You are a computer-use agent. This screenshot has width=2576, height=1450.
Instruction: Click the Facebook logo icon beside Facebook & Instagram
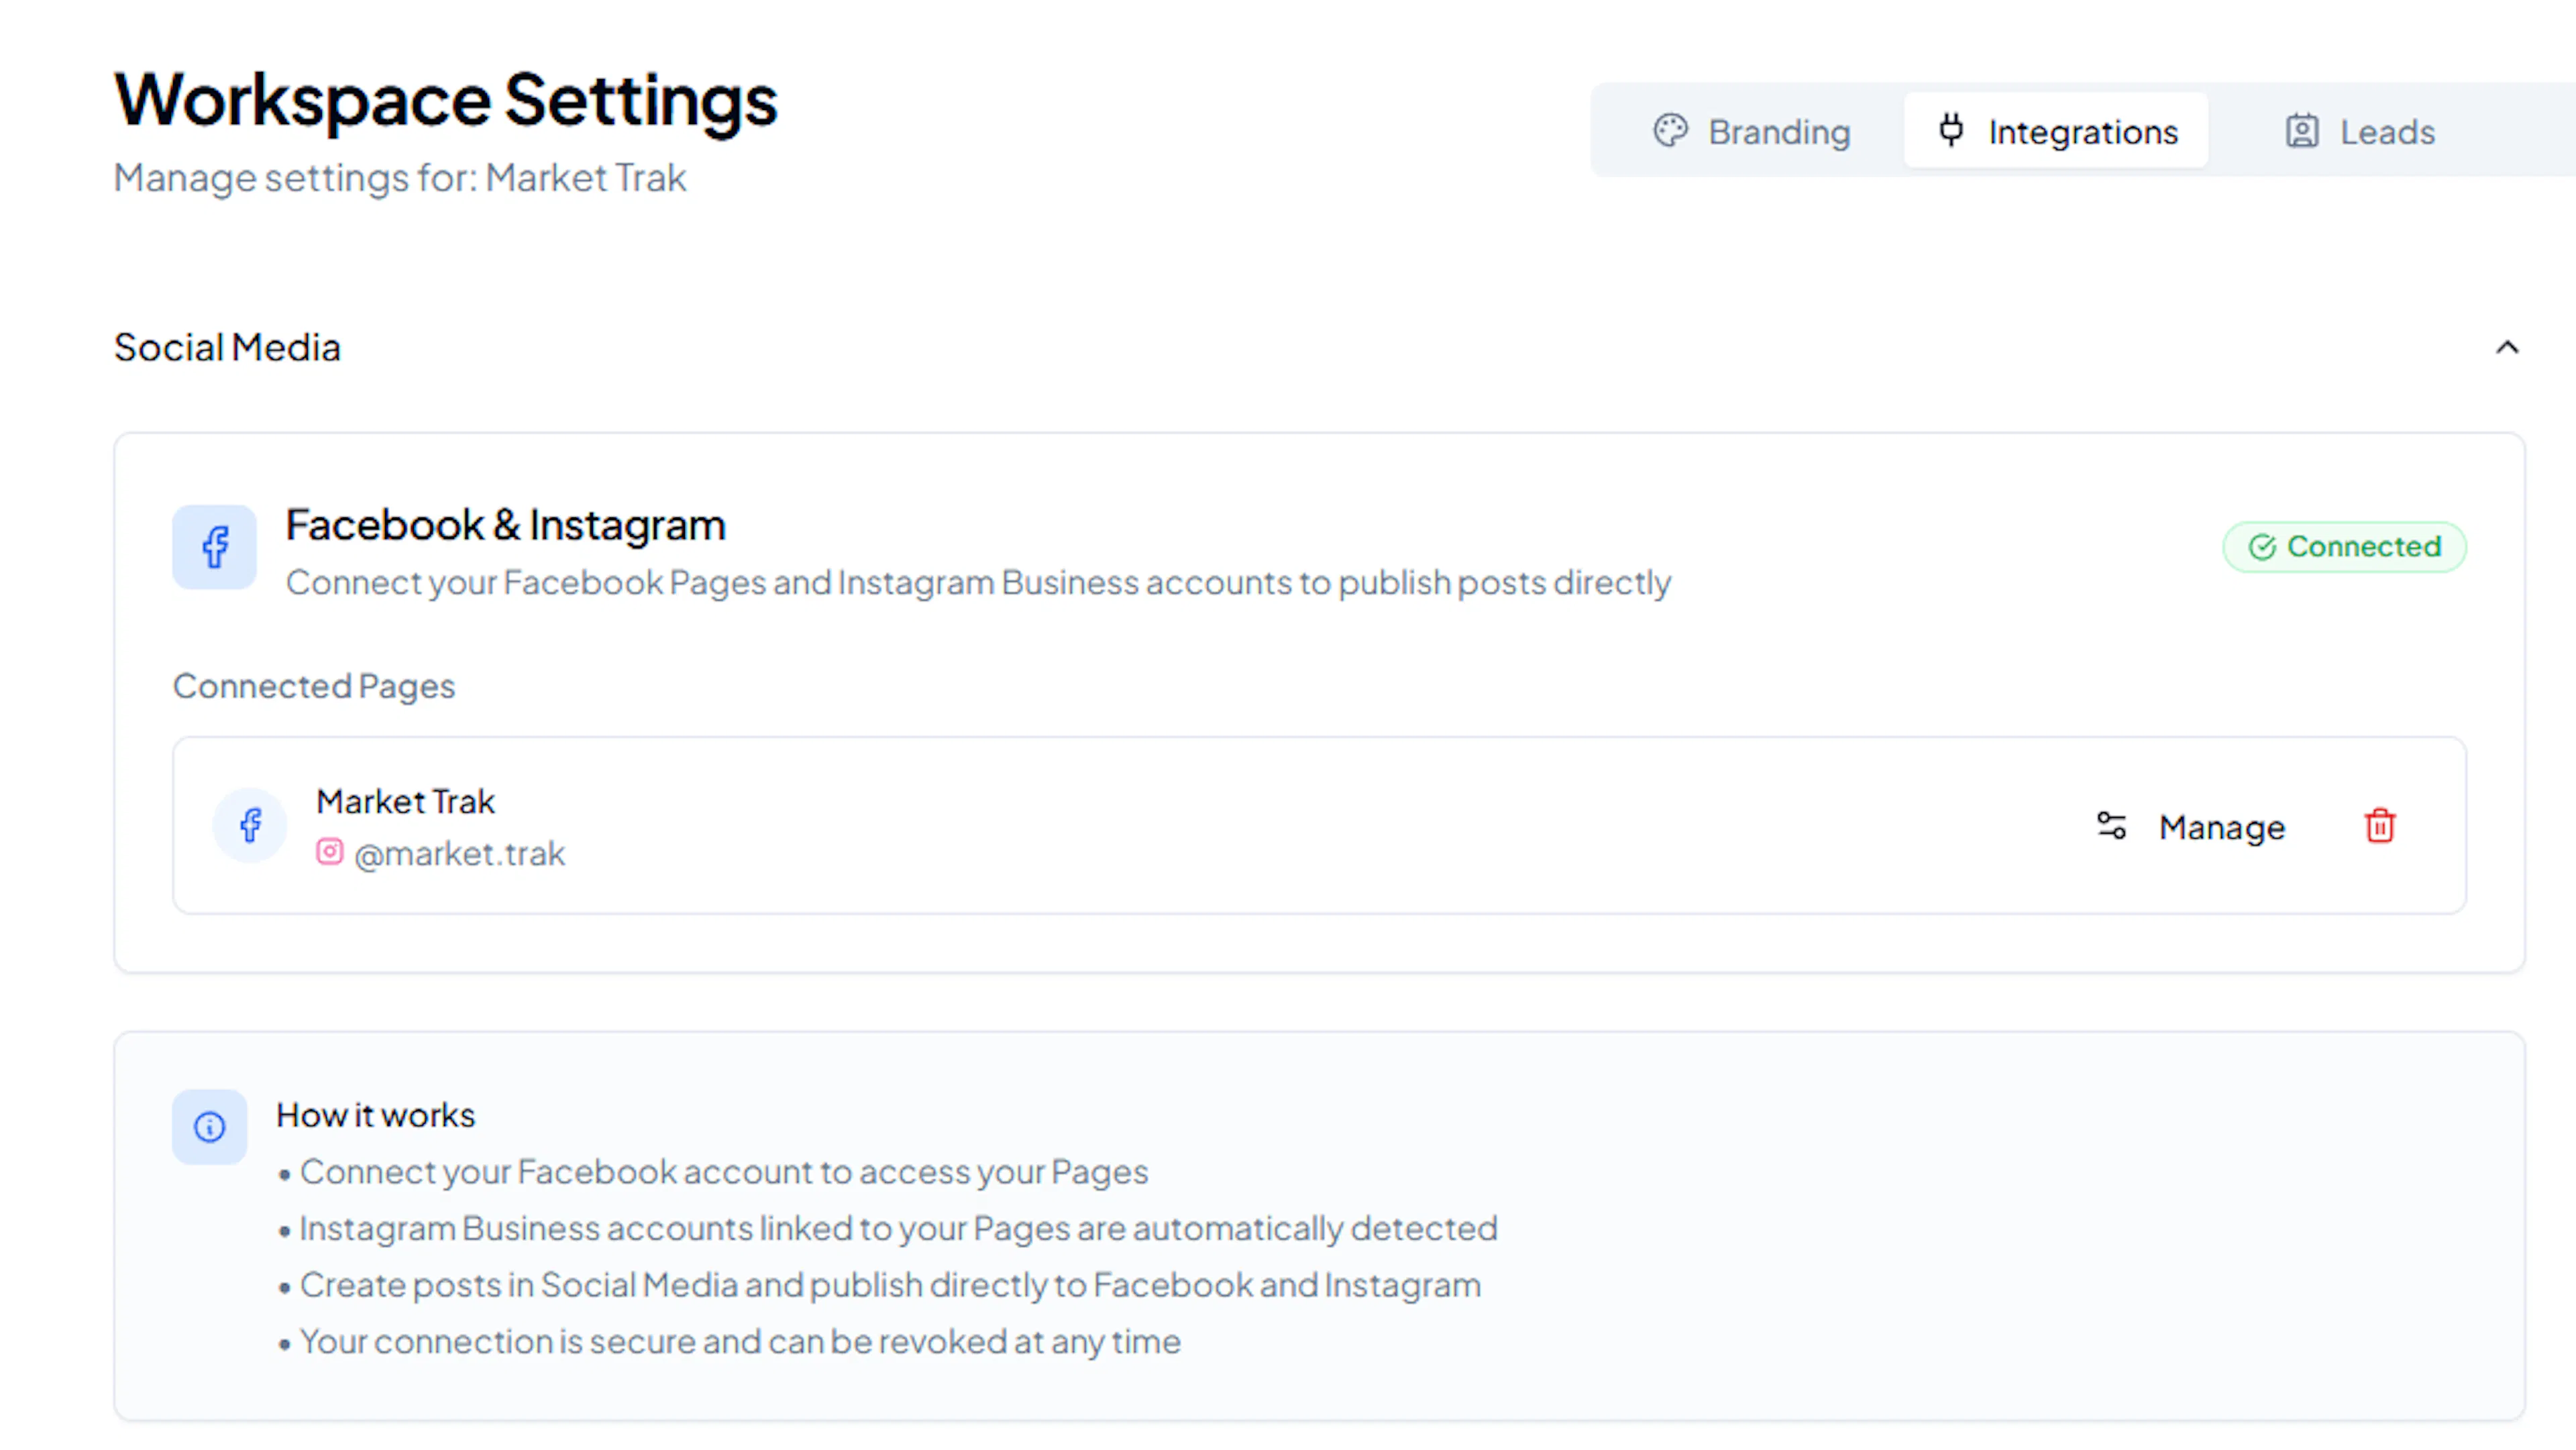coord(214,547)
